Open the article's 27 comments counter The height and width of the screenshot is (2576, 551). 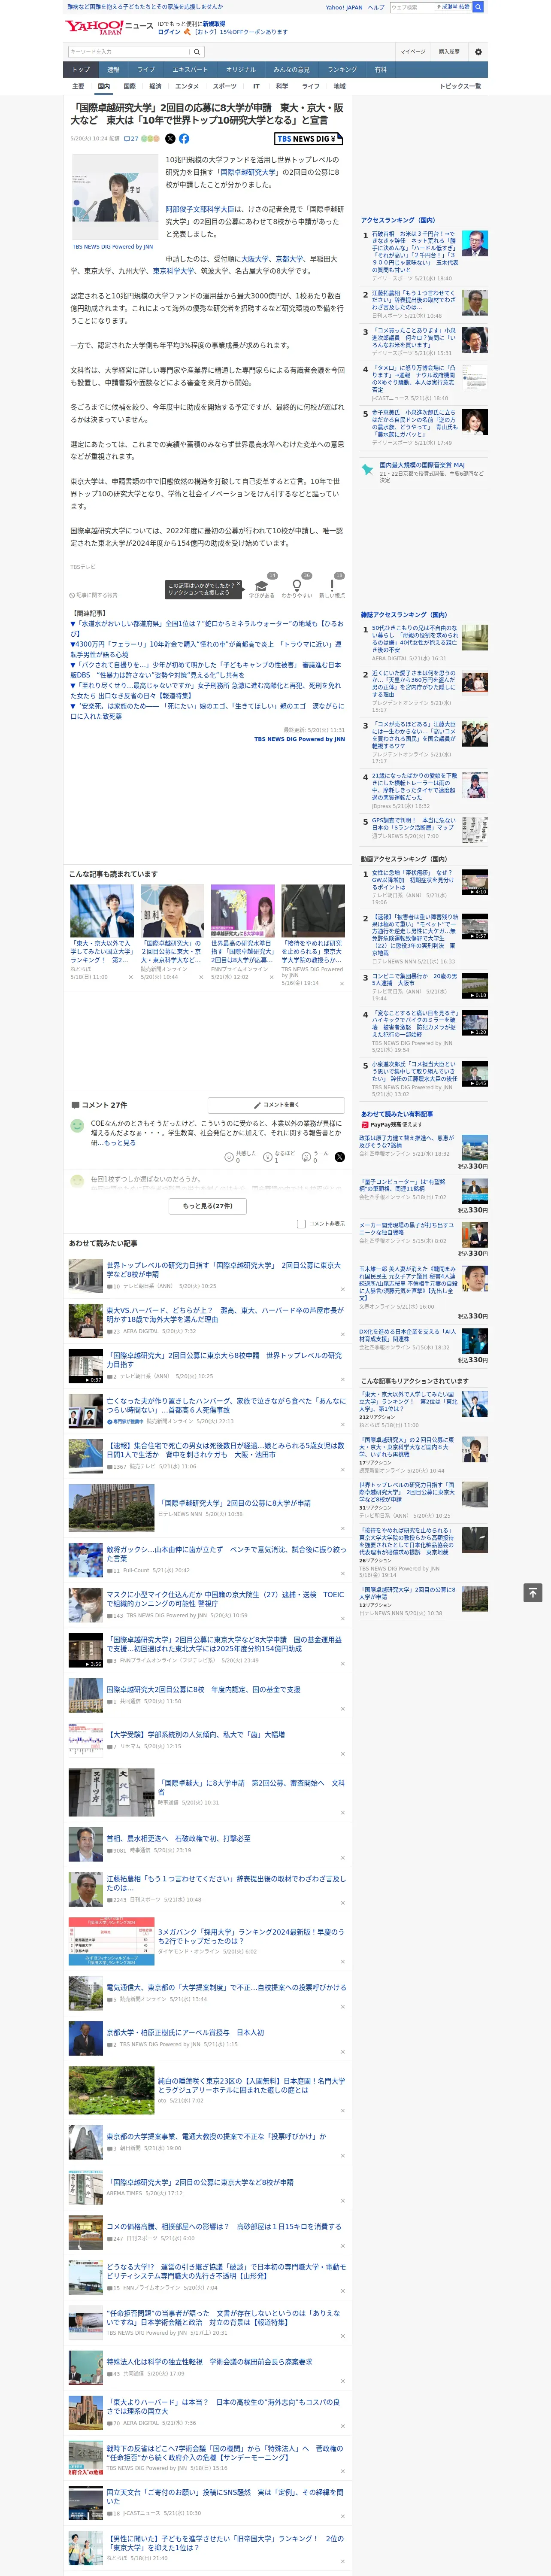click(x=131, y=139)
